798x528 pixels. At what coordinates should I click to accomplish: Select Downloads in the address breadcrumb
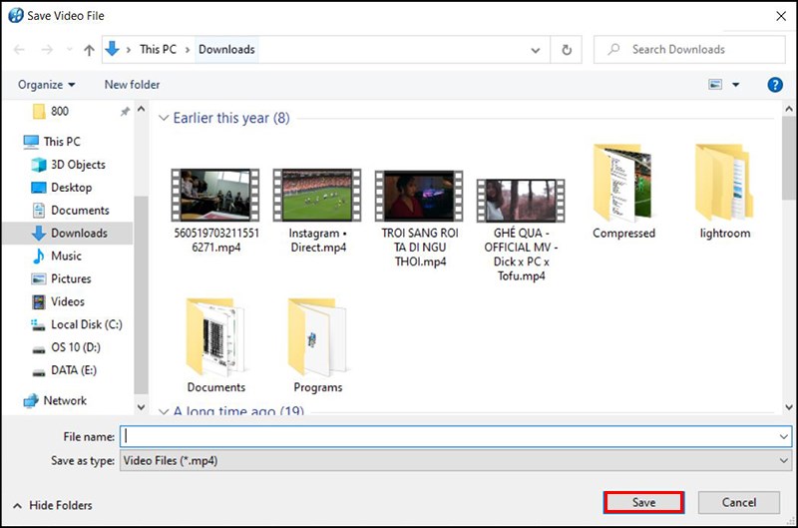point(226,49)
